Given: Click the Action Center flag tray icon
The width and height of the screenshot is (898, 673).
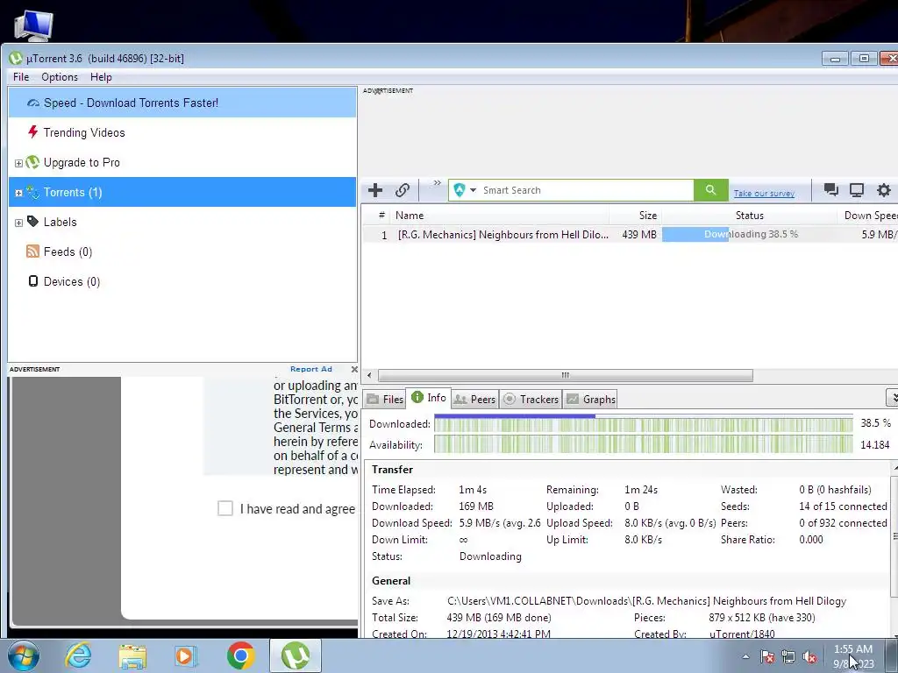Looking at the screenshot, I should 767,657.
